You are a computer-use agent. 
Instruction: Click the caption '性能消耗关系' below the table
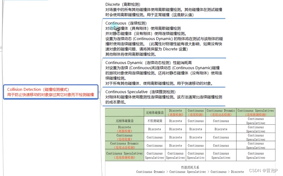coord(190,167)
